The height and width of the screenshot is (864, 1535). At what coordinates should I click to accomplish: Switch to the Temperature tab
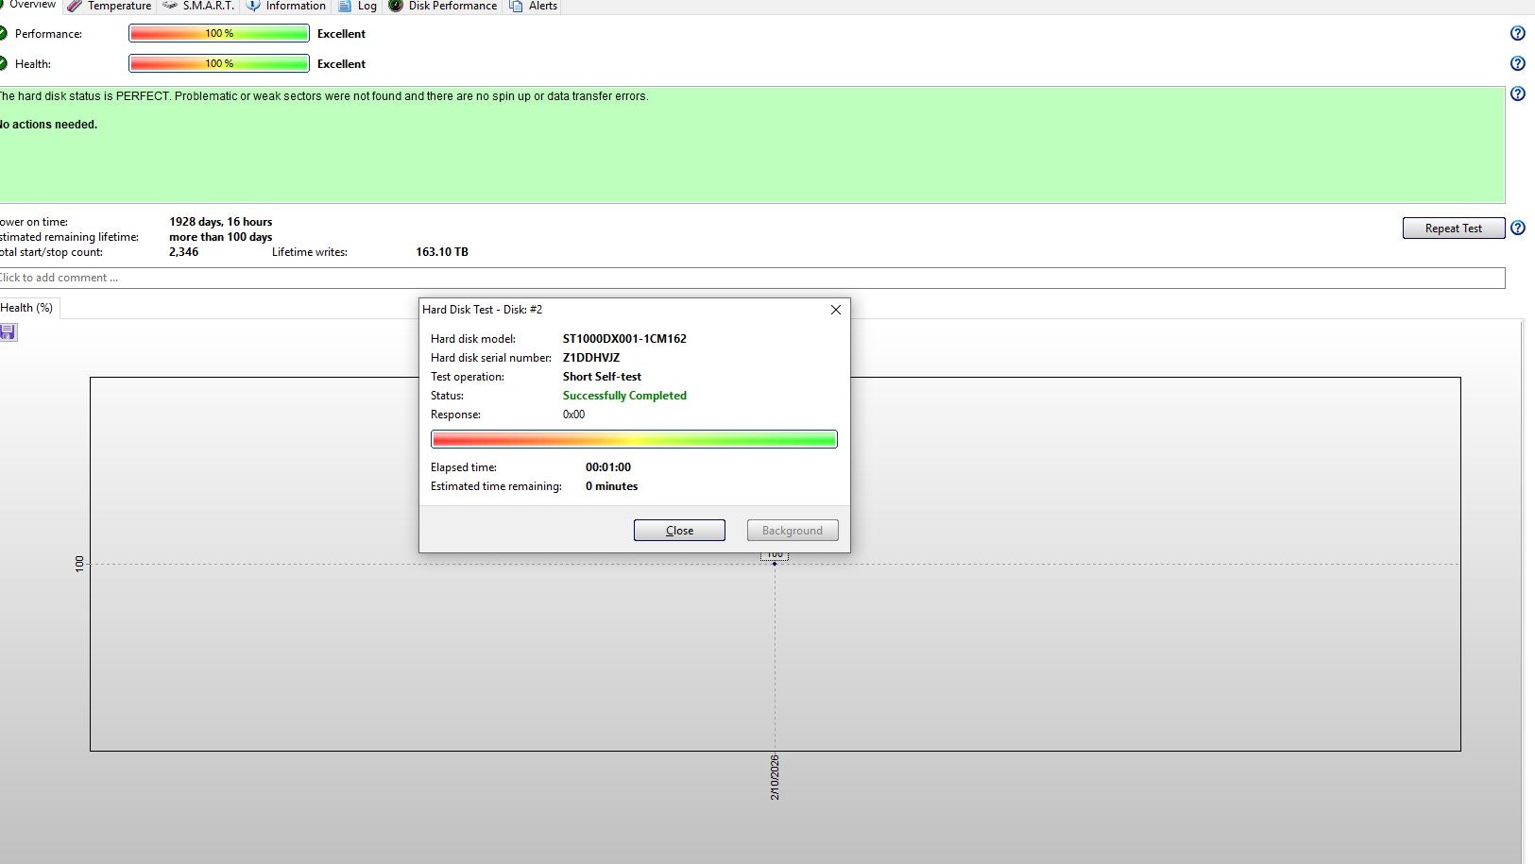(110, 7)
